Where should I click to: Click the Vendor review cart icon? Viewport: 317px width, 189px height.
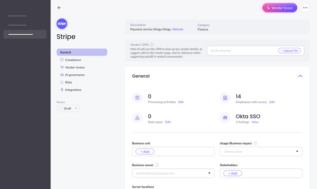point(62,67)
